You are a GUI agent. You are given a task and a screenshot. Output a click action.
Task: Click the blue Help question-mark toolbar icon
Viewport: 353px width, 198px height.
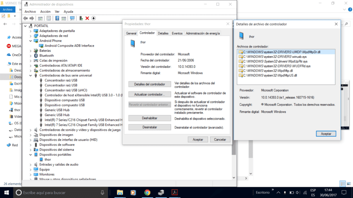pyautogui.click(x=57, y=18)
